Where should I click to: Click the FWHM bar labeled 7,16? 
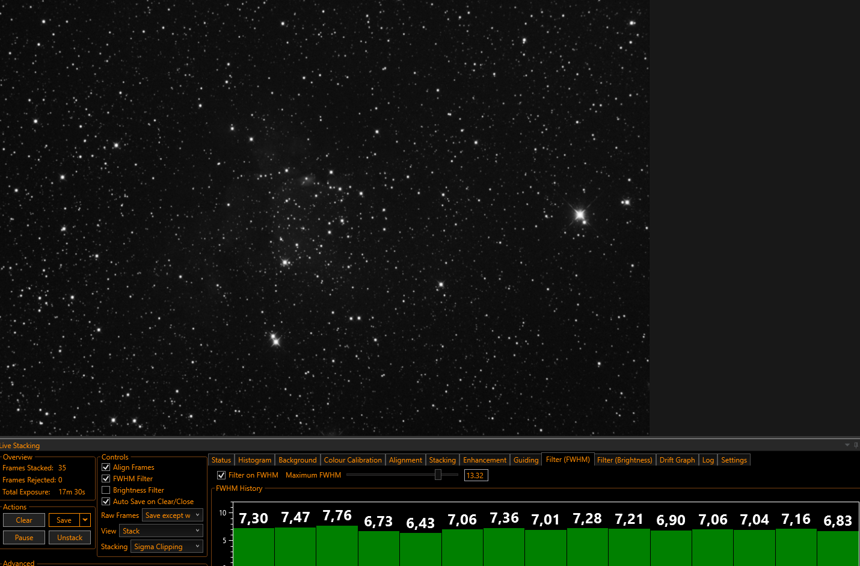pos(796,547)
